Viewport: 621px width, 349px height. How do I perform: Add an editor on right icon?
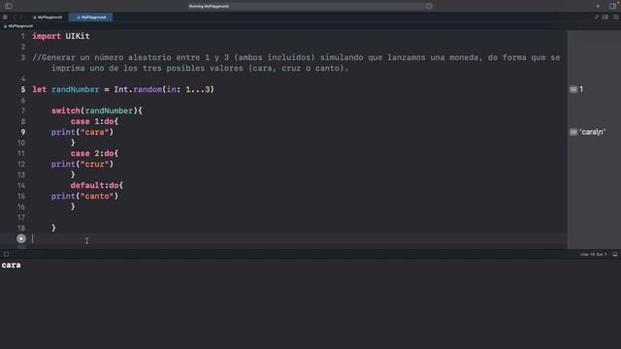(615, 17)
